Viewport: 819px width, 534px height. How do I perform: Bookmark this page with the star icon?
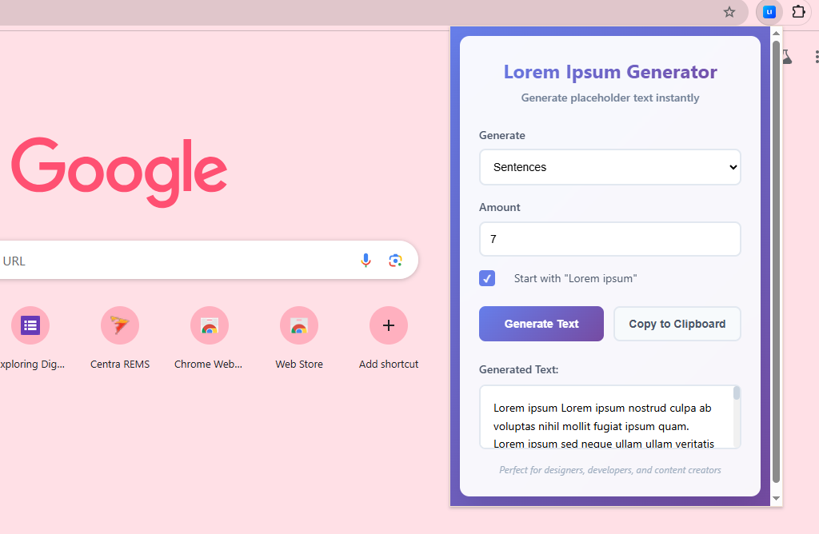coord(729,12)
